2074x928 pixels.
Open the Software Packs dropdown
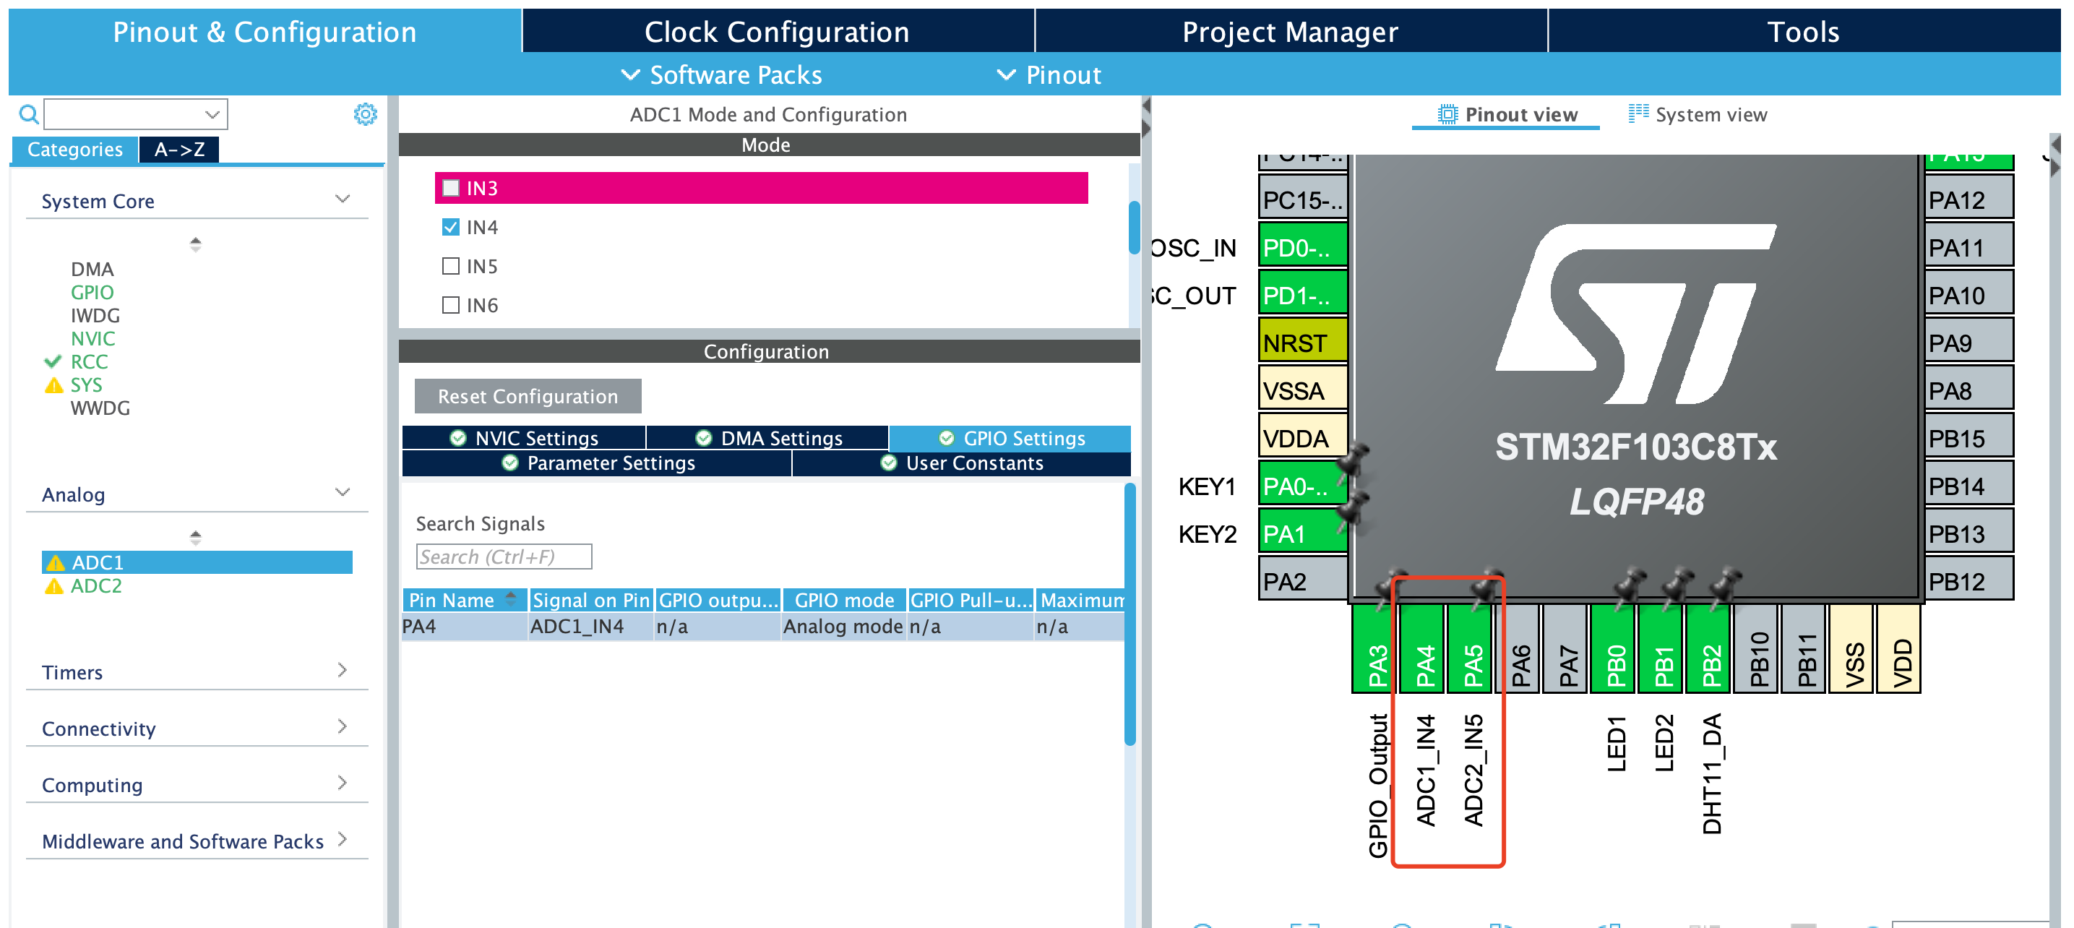720,75
